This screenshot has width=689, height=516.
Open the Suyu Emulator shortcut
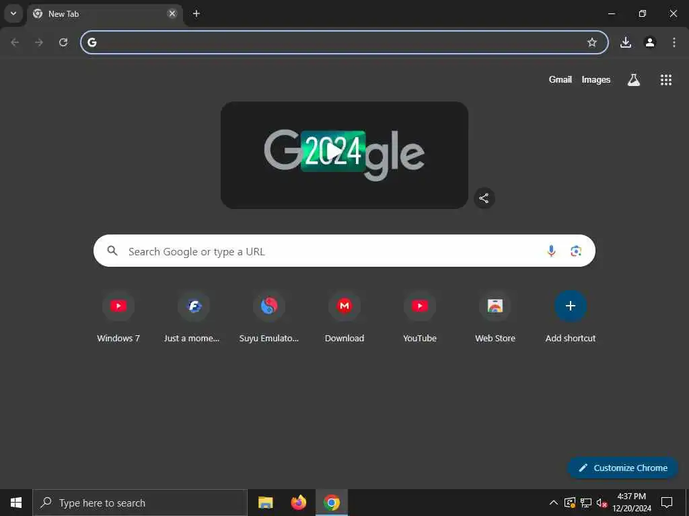coord(269,317)
